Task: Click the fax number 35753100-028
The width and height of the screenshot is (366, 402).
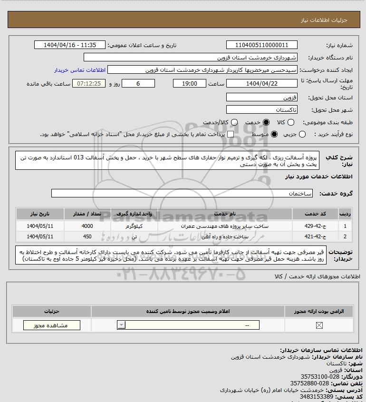Action: [x=320, y=377]
